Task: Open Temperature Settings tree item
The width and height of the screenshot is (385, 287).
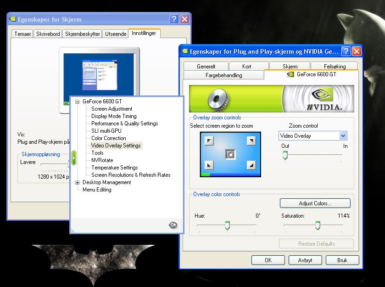Action: 115,168
